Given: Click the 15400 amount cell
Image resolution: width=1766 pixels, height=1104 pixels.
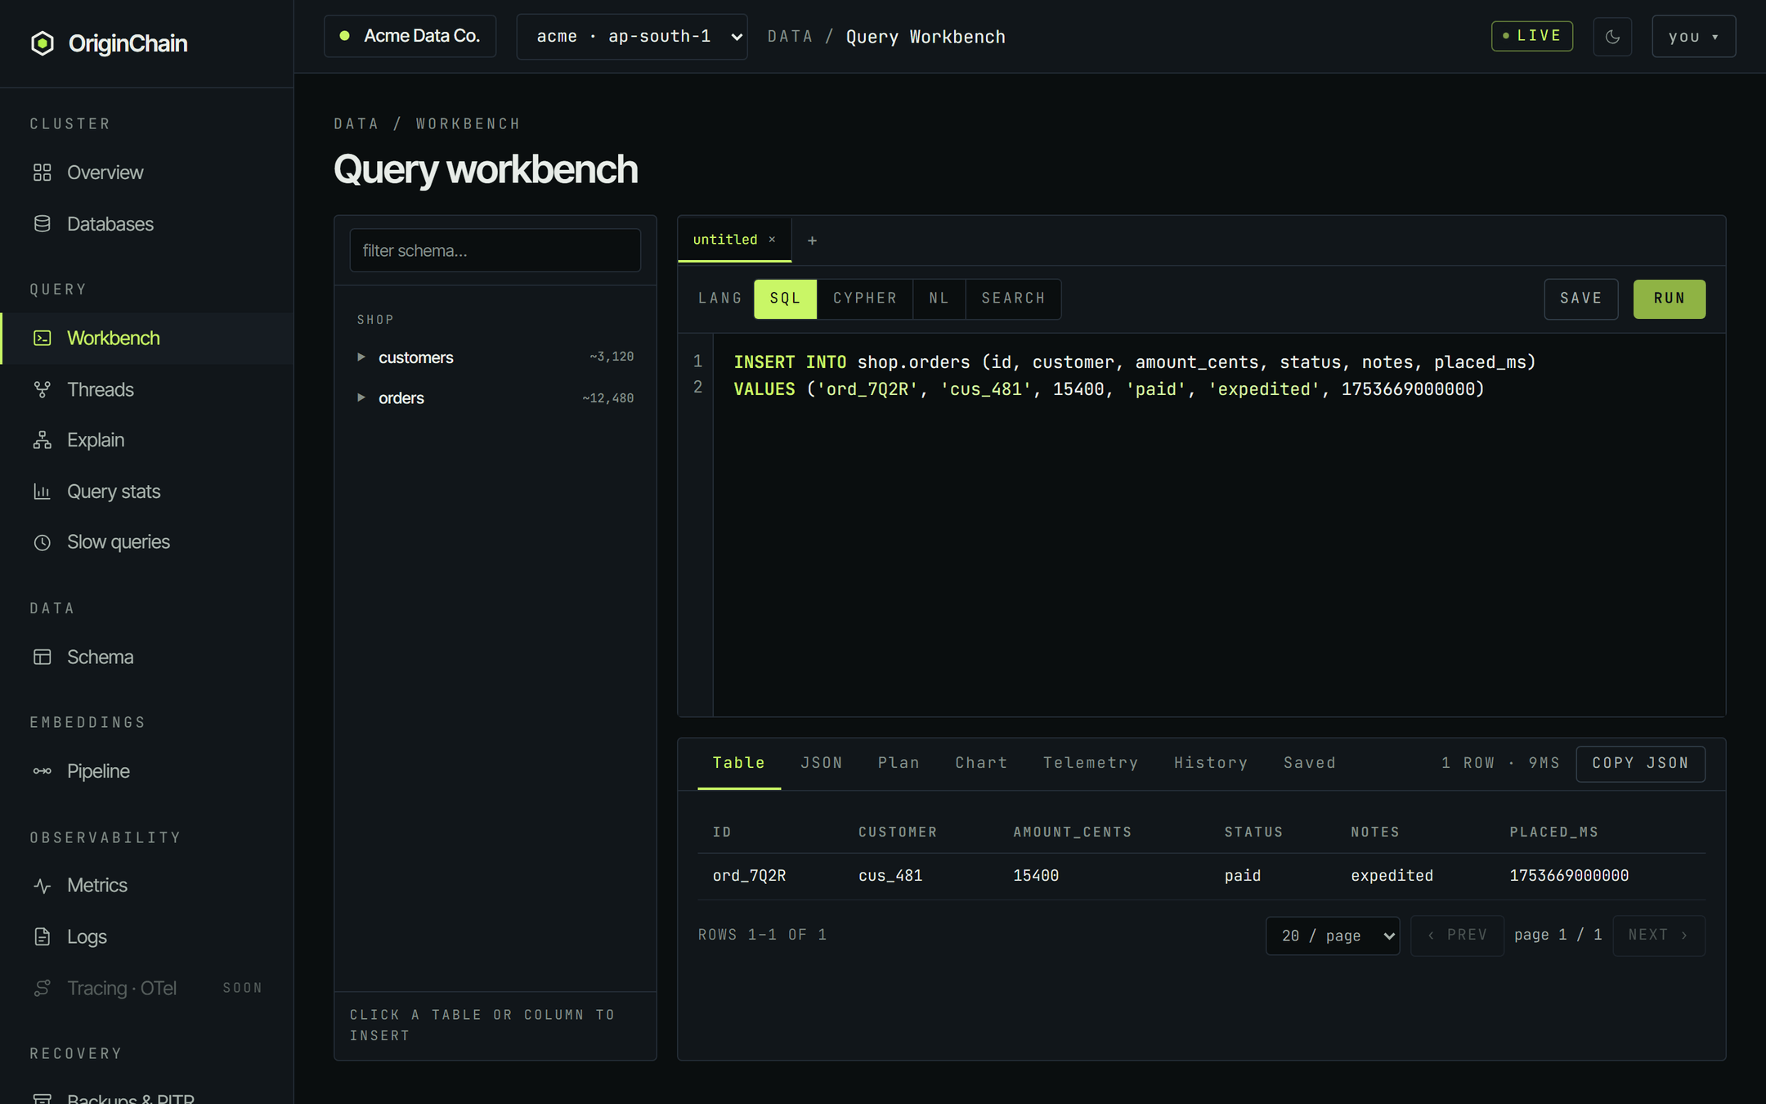Looking at the screenshot, I should 1036,876.
